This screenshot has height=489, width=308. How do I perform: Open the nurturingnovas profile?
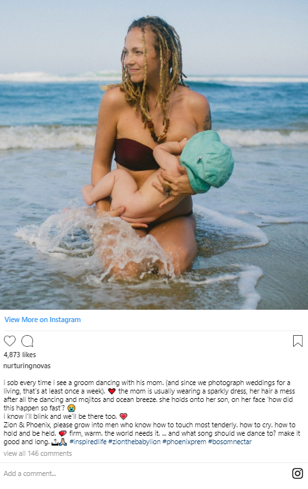pos(27,366)
